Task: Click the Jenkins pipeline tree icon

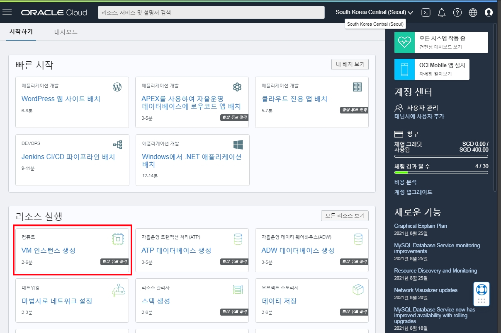Action: click(x=117, y=145)
